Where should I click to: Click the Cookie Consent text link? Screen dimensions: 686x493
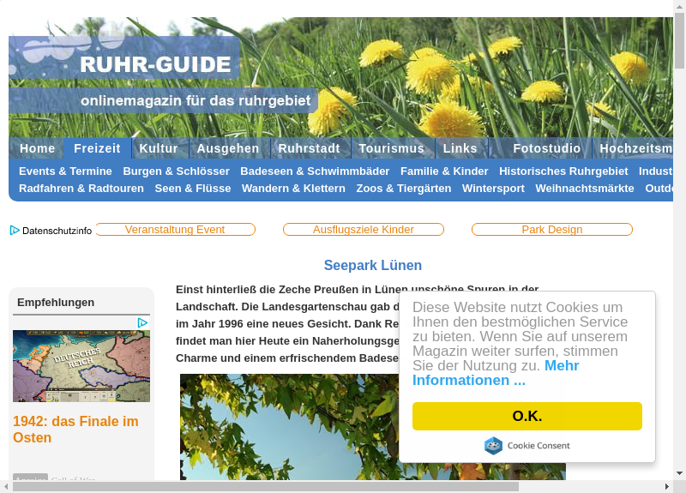(x=539, y=446)
